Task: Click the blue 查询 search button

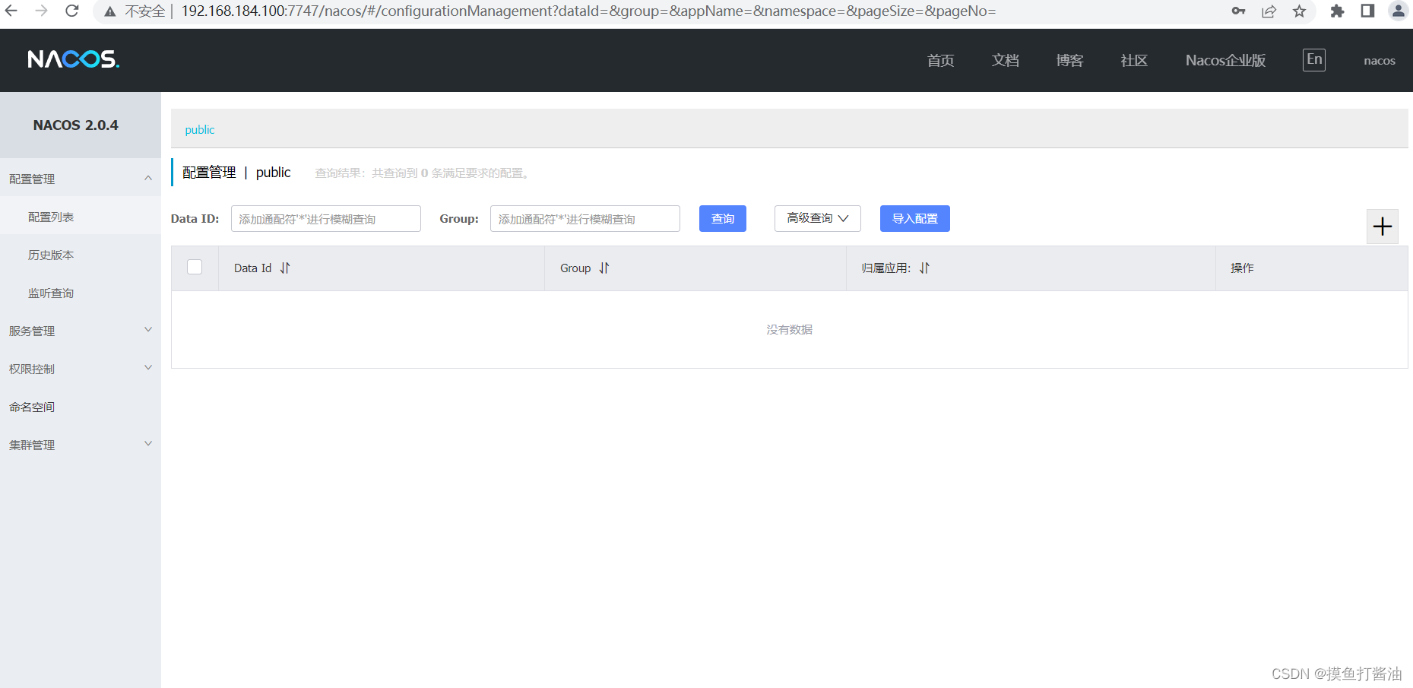Action: [x=722, y=218]
